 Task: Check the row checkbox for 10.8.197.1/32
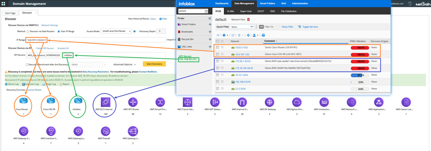(x=218, y=54)
